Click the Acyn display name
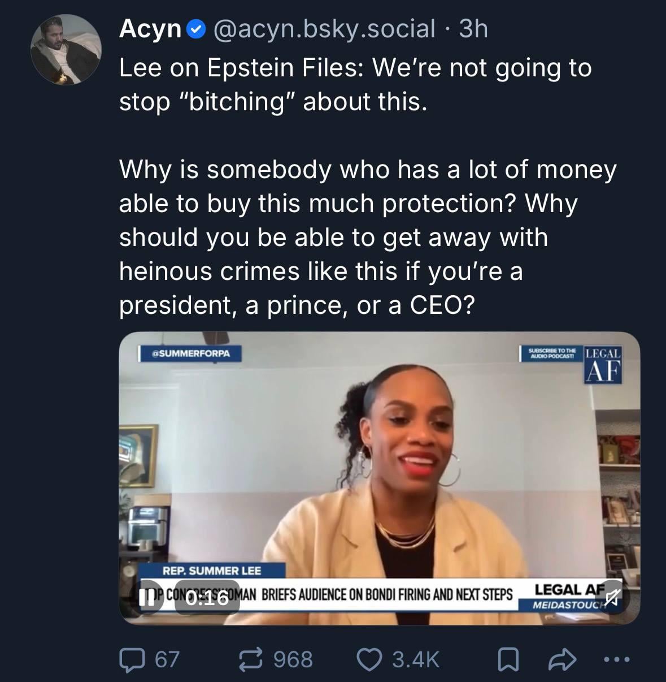 point(150,29)
